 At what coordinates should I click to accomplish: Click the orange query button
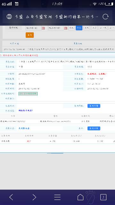point(30,35)
